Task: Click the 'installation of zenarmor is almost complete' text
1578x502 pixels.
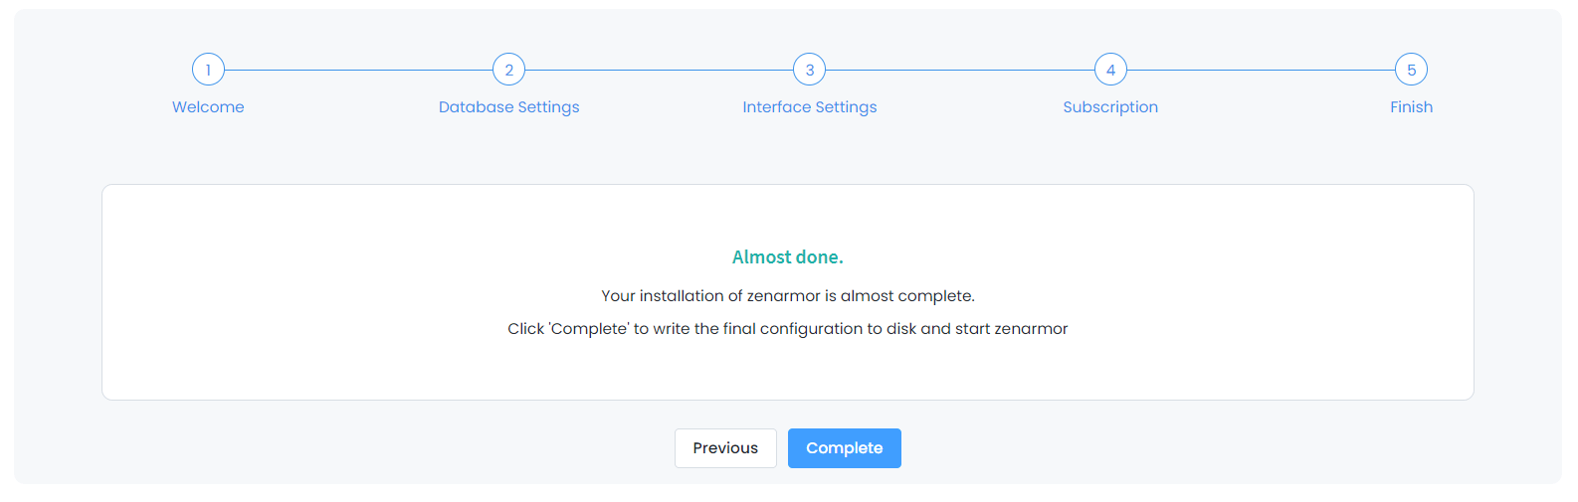Action: (787, 296)
